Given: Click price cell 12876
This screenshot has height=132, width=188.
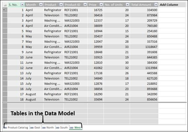Looking at the screenshot, I should 96,83.
